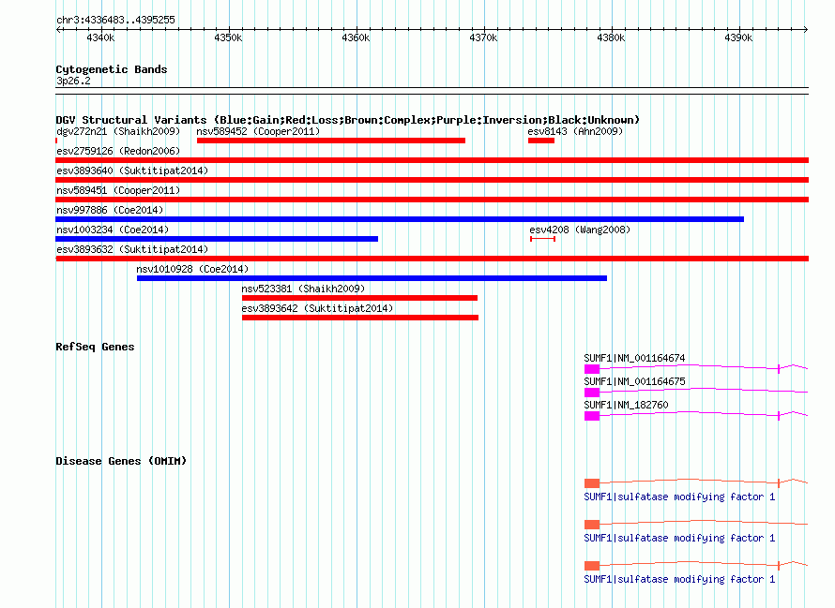Select the red bar under nsv523381
Image resolution: width=835 pixels, height=608 pixels.
point(359,298)
